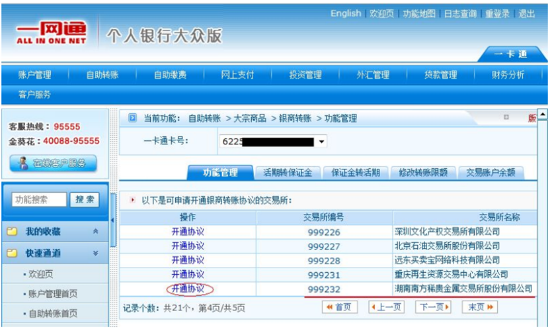554x333 pixels.
Task: Open the 客户服务 menu
Action: coord(34,95)
